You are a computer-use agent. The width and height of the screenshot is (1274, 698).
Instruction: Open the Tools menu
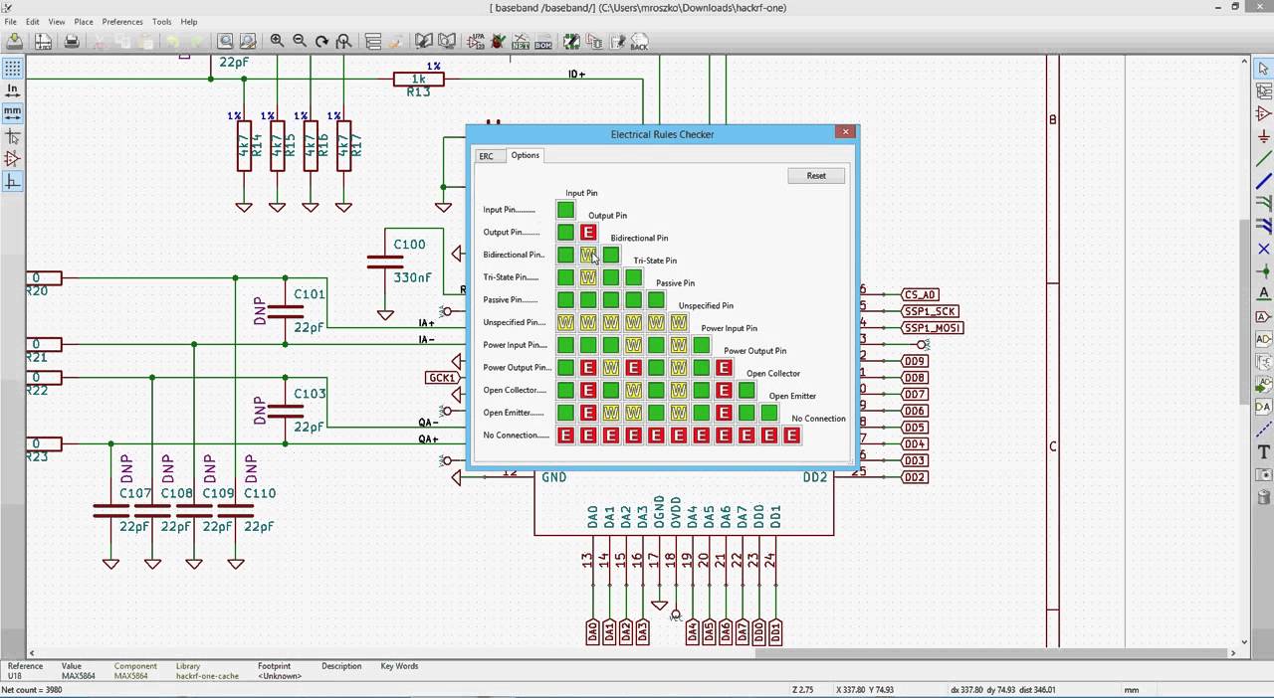pos(161,21)
